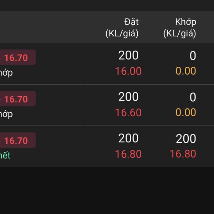This screenshot has height=214, width=214.
Task: Tap the second row's matched quantity 0
Action: [x=193, y=97]
